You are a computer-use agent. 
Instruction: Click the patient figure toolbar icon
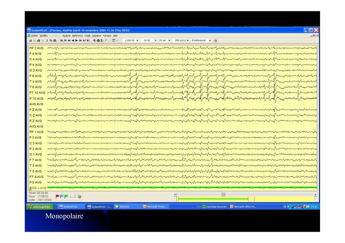[x=102, y=40]
